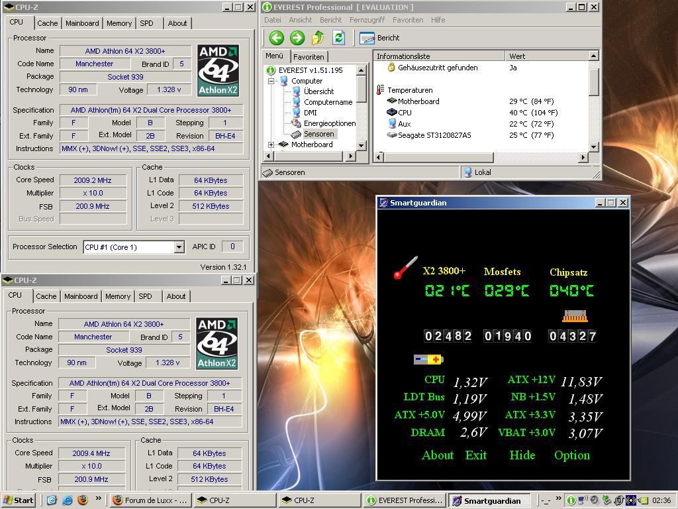
Task: Click scroll up arrow of EVEREST tree
Action: tap(362, 70)
